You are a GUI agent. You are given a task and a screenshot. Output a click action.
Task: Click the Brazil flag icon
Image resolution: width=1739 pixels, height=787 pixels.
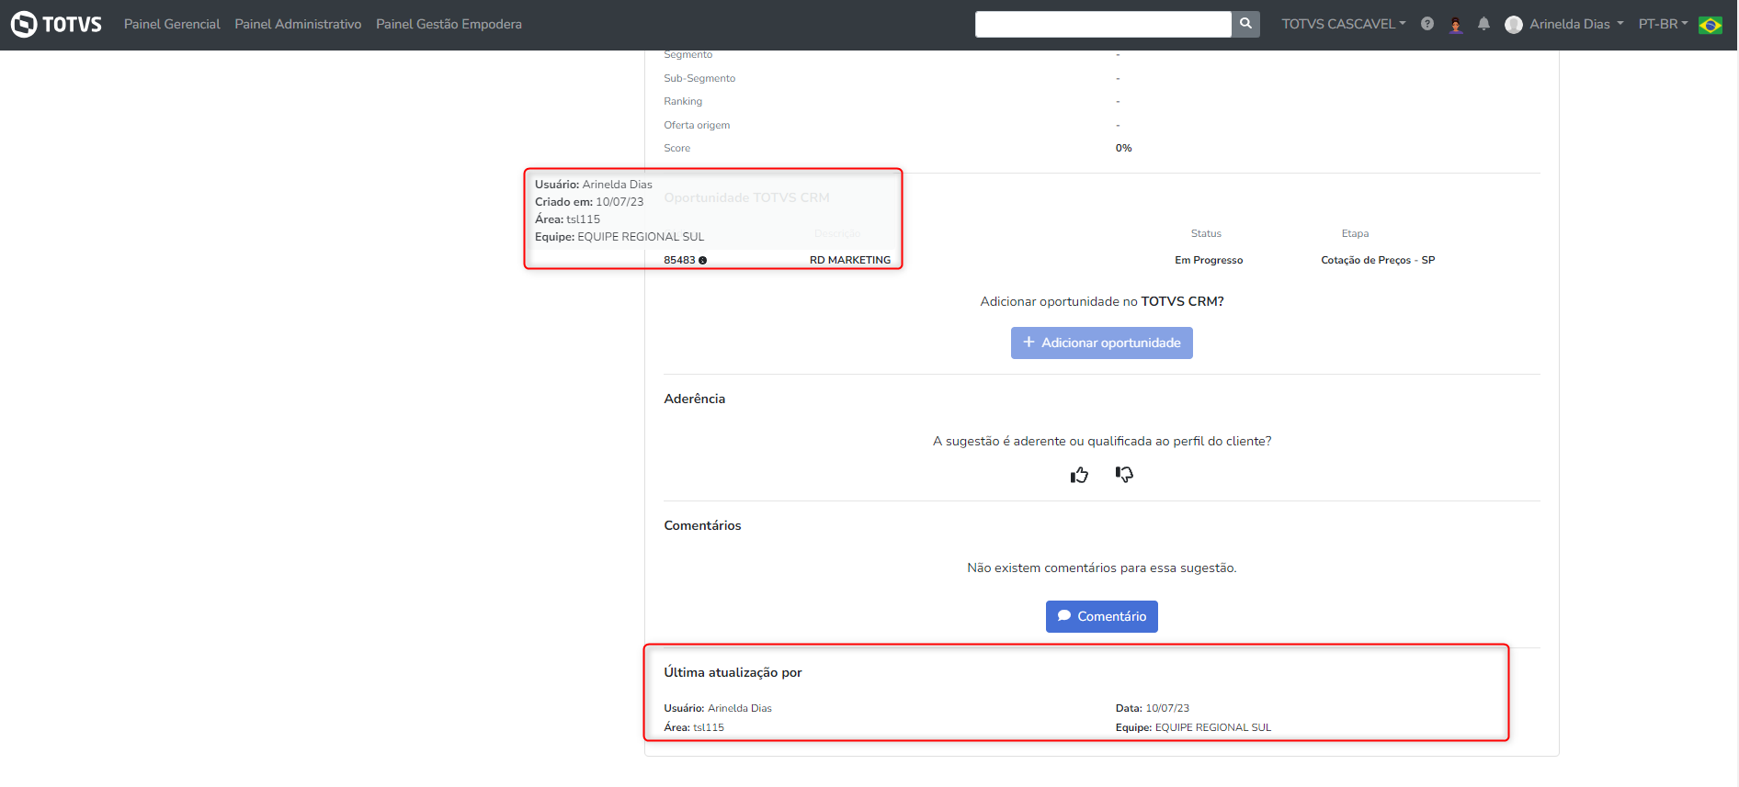(x=1710, y=25)
